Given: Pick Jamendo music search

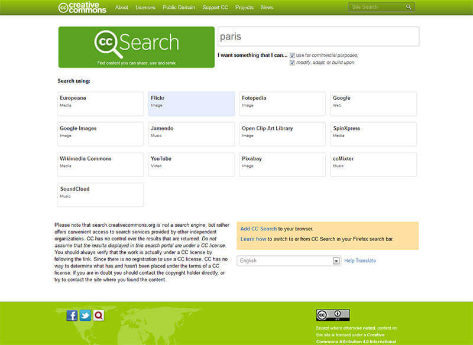Looking at the screenshot, I should click(x=191, y=134).
